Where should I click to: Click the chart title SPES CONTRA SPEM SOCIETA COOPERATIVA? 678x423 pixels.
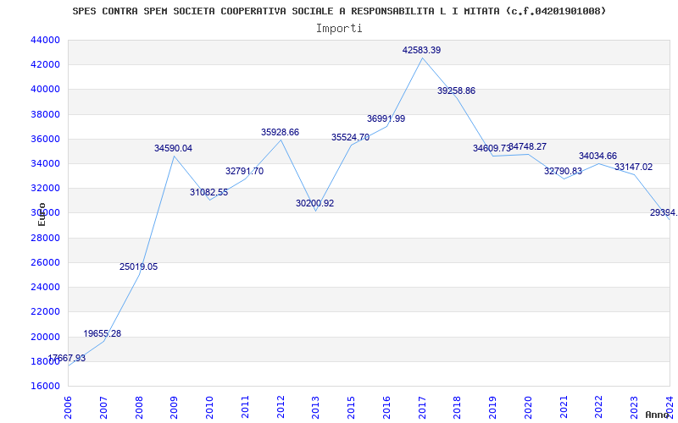339,11
